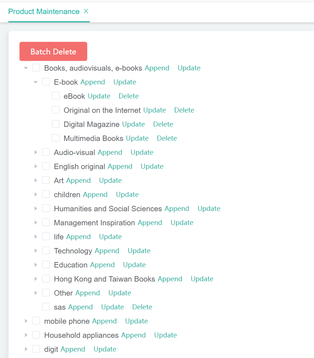The height and width of the screenshot is (358, 314).
Task: Expand the mobile phone node
Action: [26, 321]
